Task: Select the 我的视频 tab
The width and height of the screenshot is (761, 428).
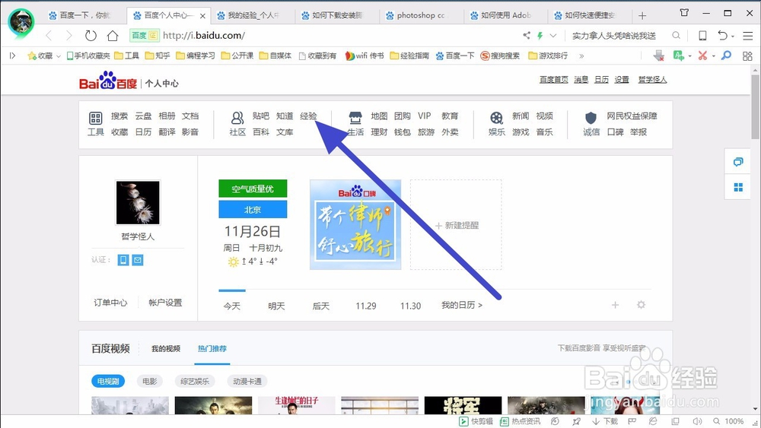Action: point(165,348)
